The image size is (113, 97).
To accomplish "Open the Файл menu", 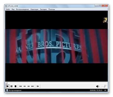I will [x=8, y=9].
